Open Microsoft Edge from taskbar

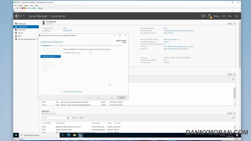point(69,135)
